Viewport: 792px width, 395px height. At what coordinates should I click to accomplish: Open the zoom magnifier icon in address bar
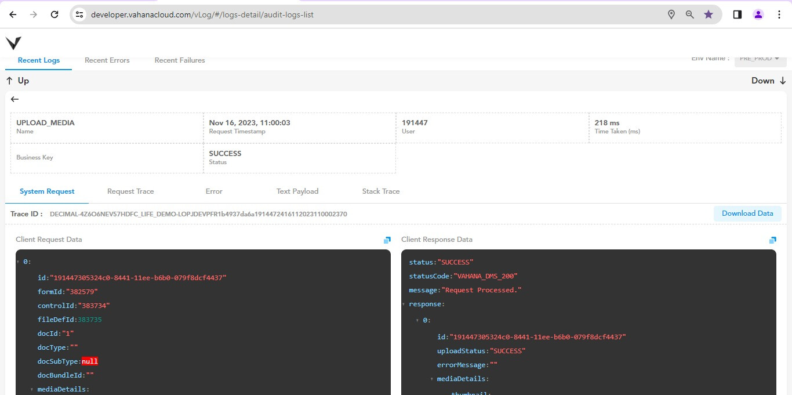[690, 15]
